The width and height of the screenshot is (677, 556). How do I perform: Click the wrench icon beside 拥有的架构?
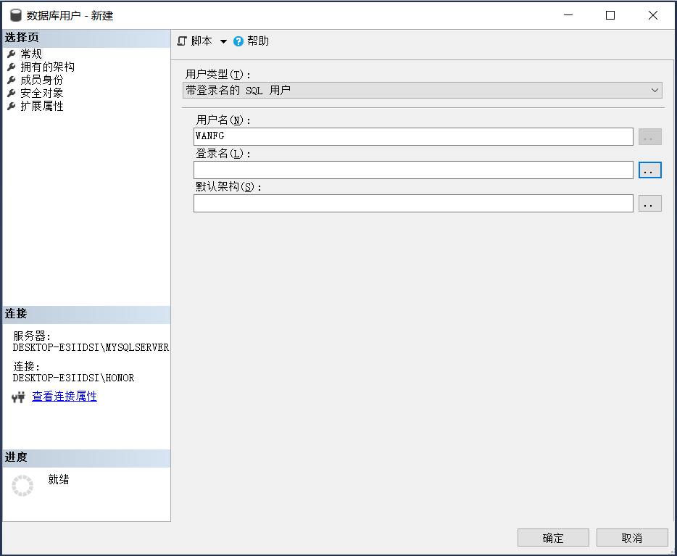click(12, 67)
